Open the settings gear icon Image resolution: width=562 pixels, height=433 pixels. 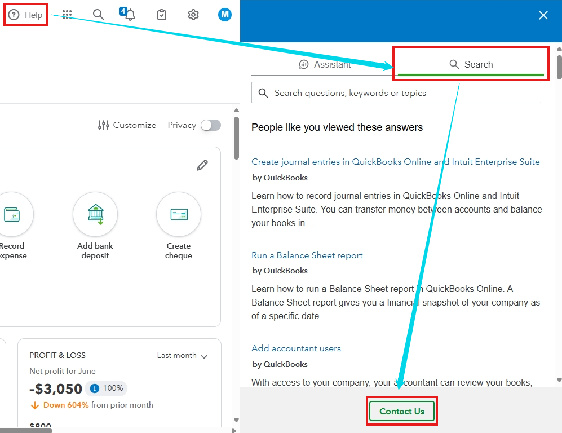(x=193, y=15)
